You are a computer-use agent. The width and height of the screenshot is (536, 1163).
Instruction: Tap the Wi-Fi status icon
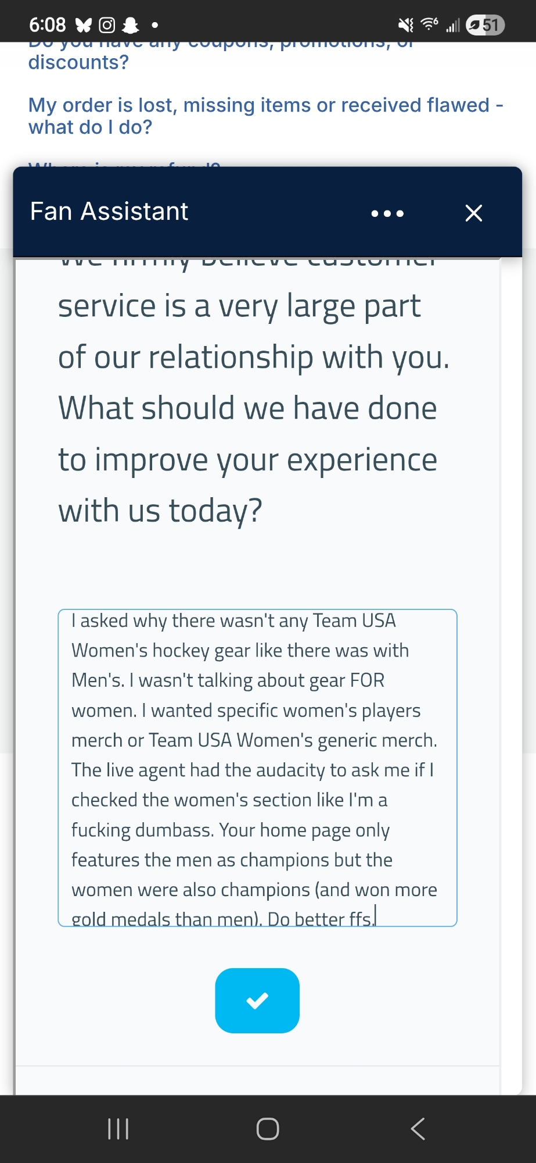click(x=429, y=24)
